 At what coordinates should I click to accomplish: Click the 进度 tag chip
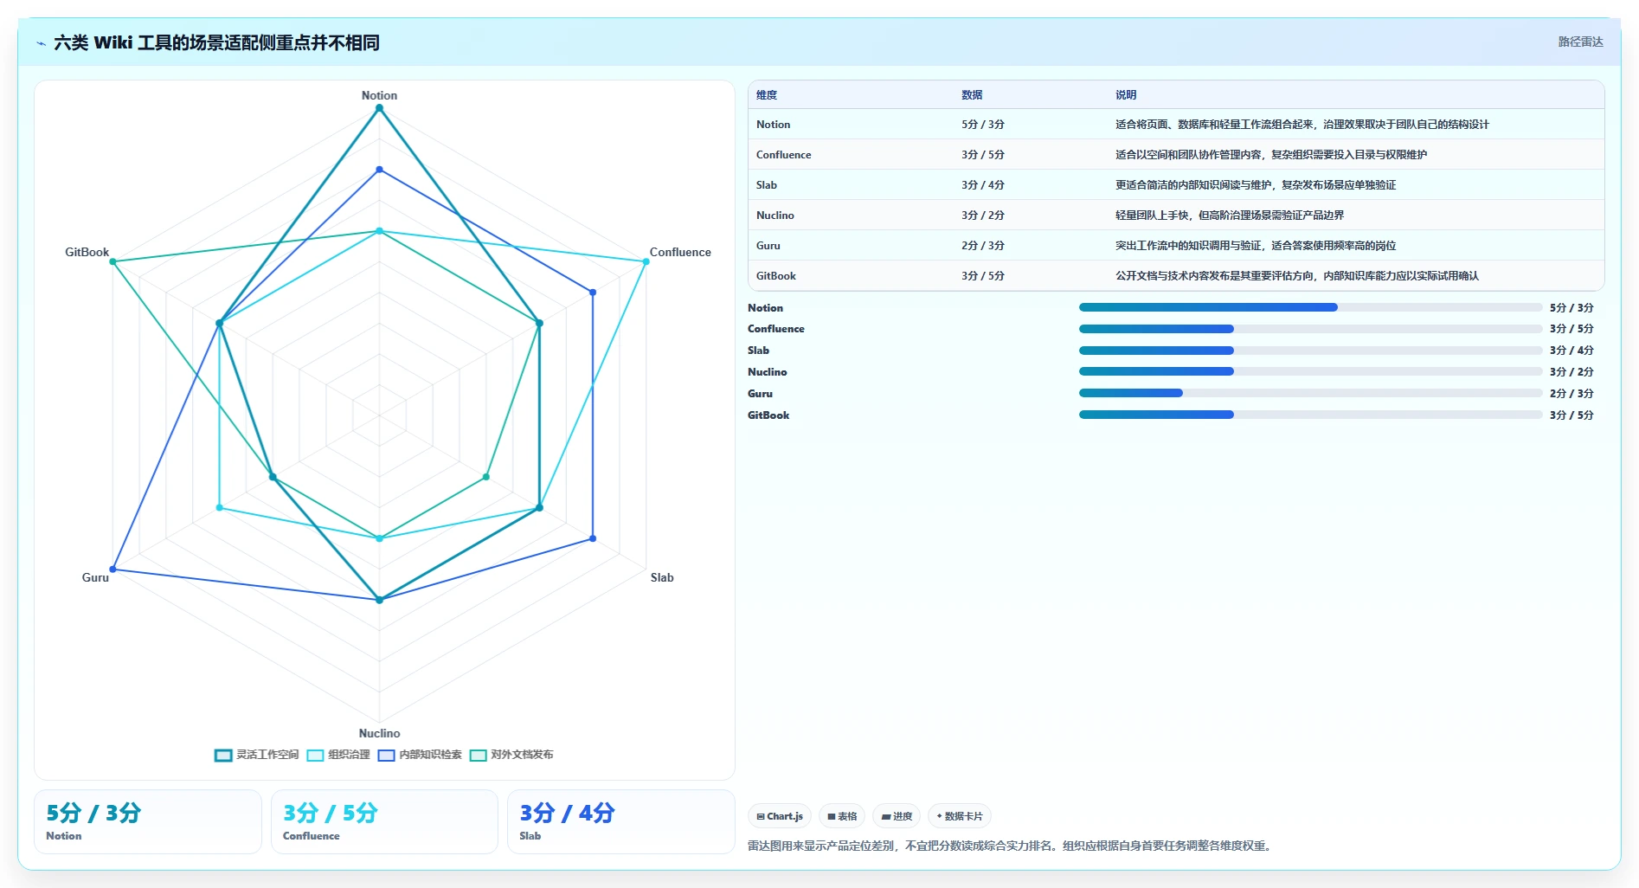coord(897,816)
